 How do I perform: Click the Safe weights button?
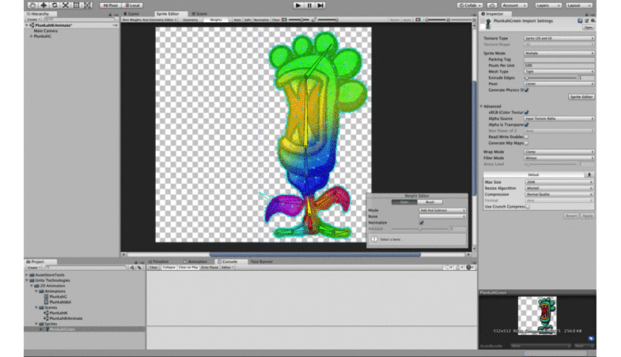248,20
